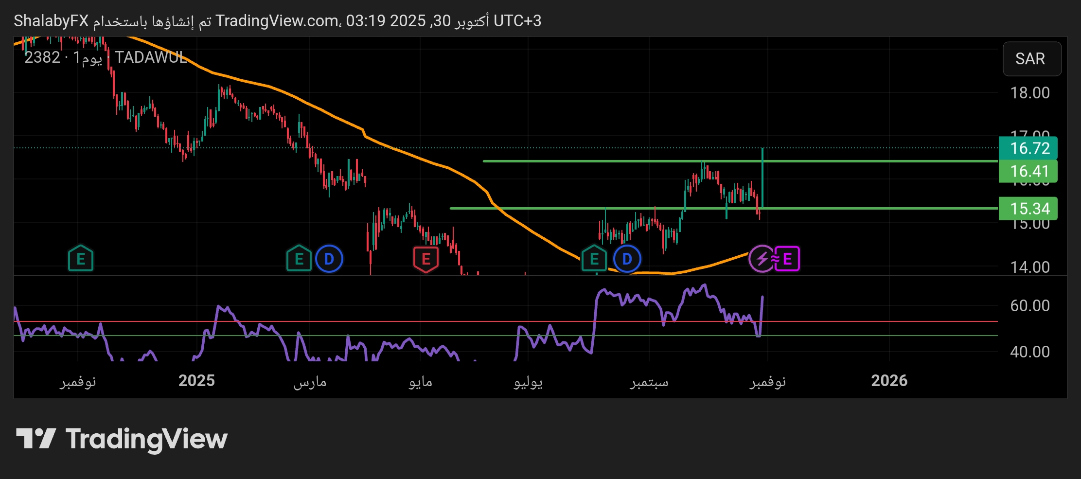Click the TradingView logo at the bottom

click(x=122, y=439)
